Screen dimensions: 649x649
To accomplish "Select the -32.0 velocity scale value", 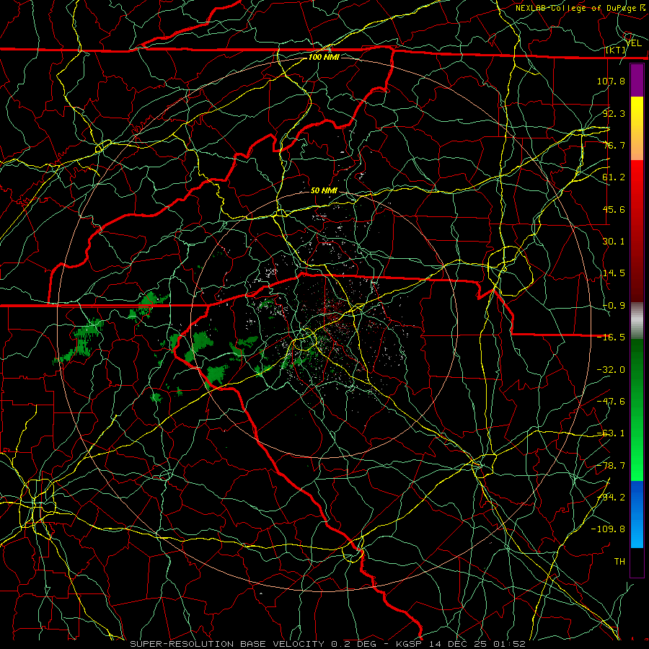I will pos(611,370).
